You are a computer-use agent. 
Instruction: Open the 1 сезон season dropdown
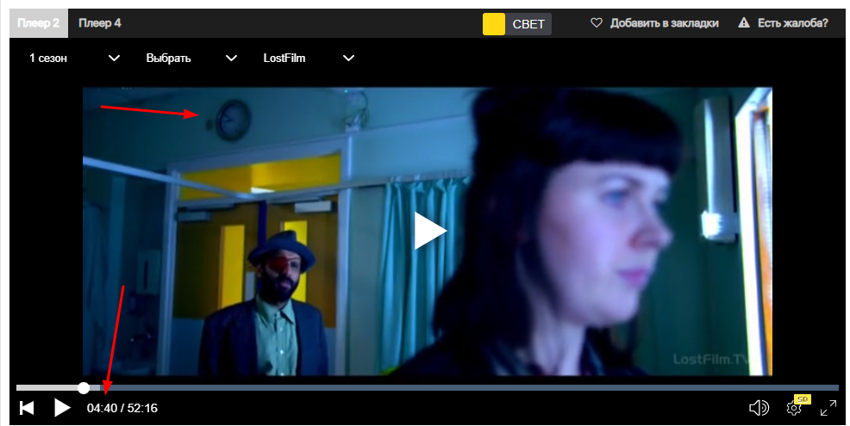(x=74, y=58)
